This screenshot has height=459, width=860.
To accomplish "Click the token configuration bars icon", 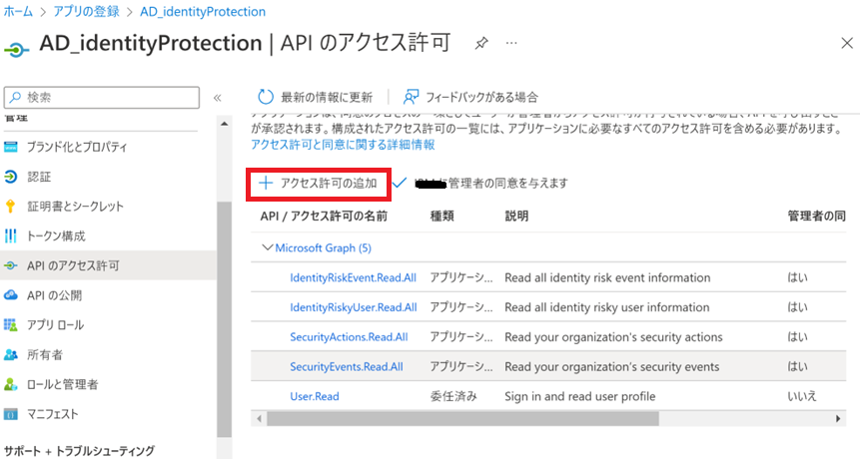I will [x=10, y=236].
